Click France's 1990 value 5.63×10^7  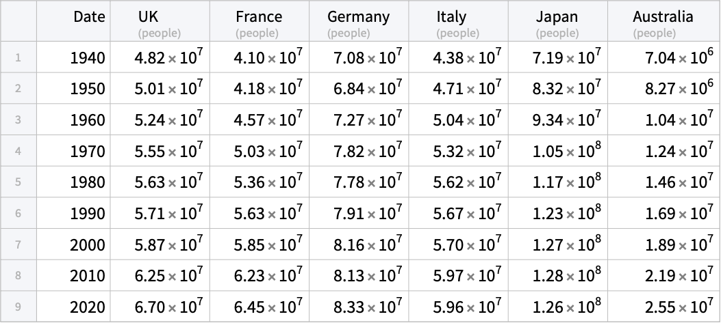(x=260, y=213)
